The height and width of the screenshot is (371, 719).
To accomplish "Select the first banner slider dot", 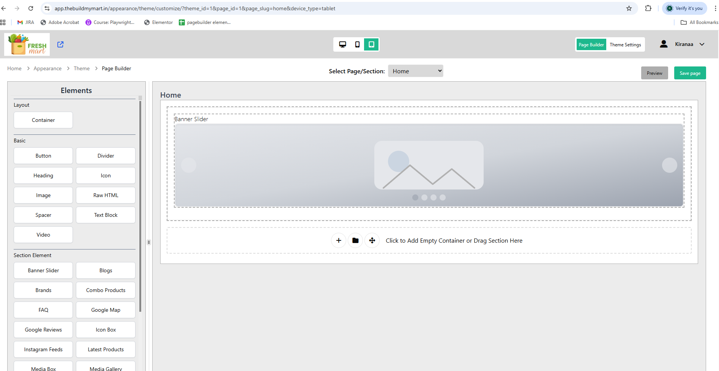I will 415,197.
